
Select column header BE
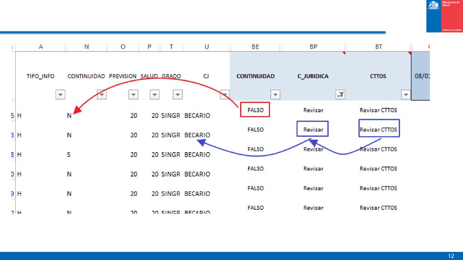point(255,46)
